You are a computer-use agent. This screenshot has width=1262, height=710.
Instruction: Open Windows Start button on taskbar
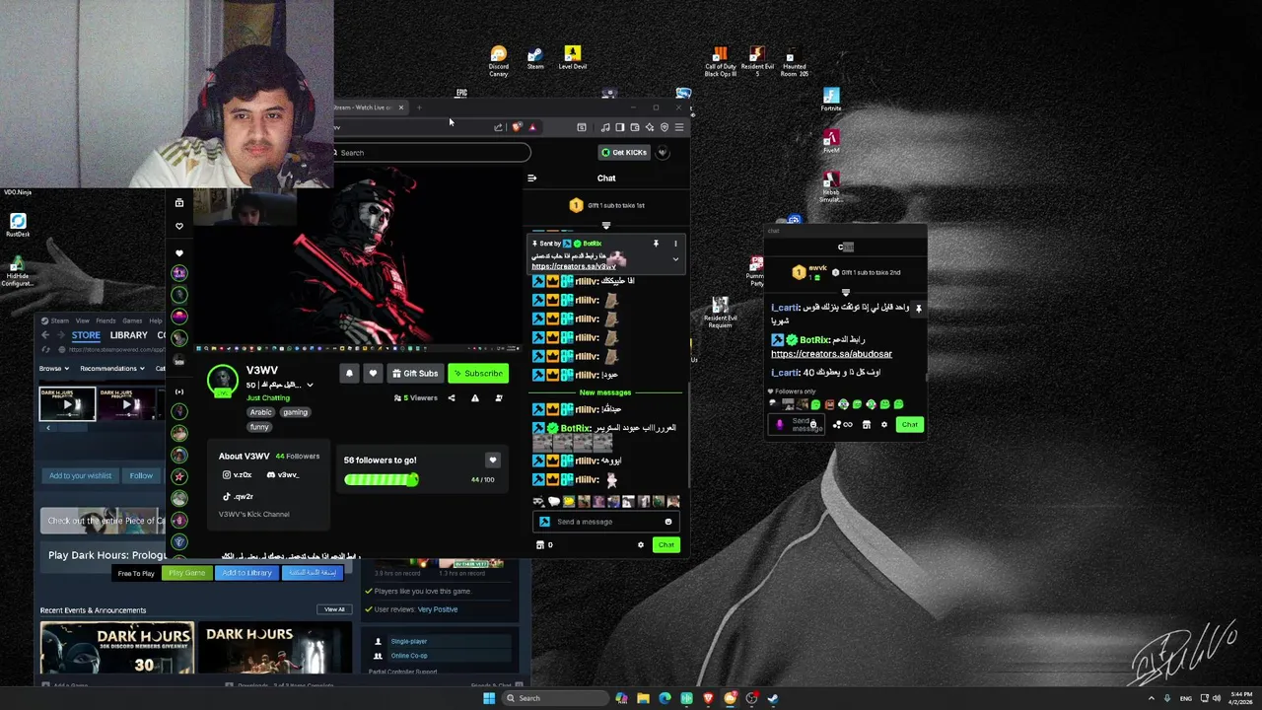click(x=488, y=698)
